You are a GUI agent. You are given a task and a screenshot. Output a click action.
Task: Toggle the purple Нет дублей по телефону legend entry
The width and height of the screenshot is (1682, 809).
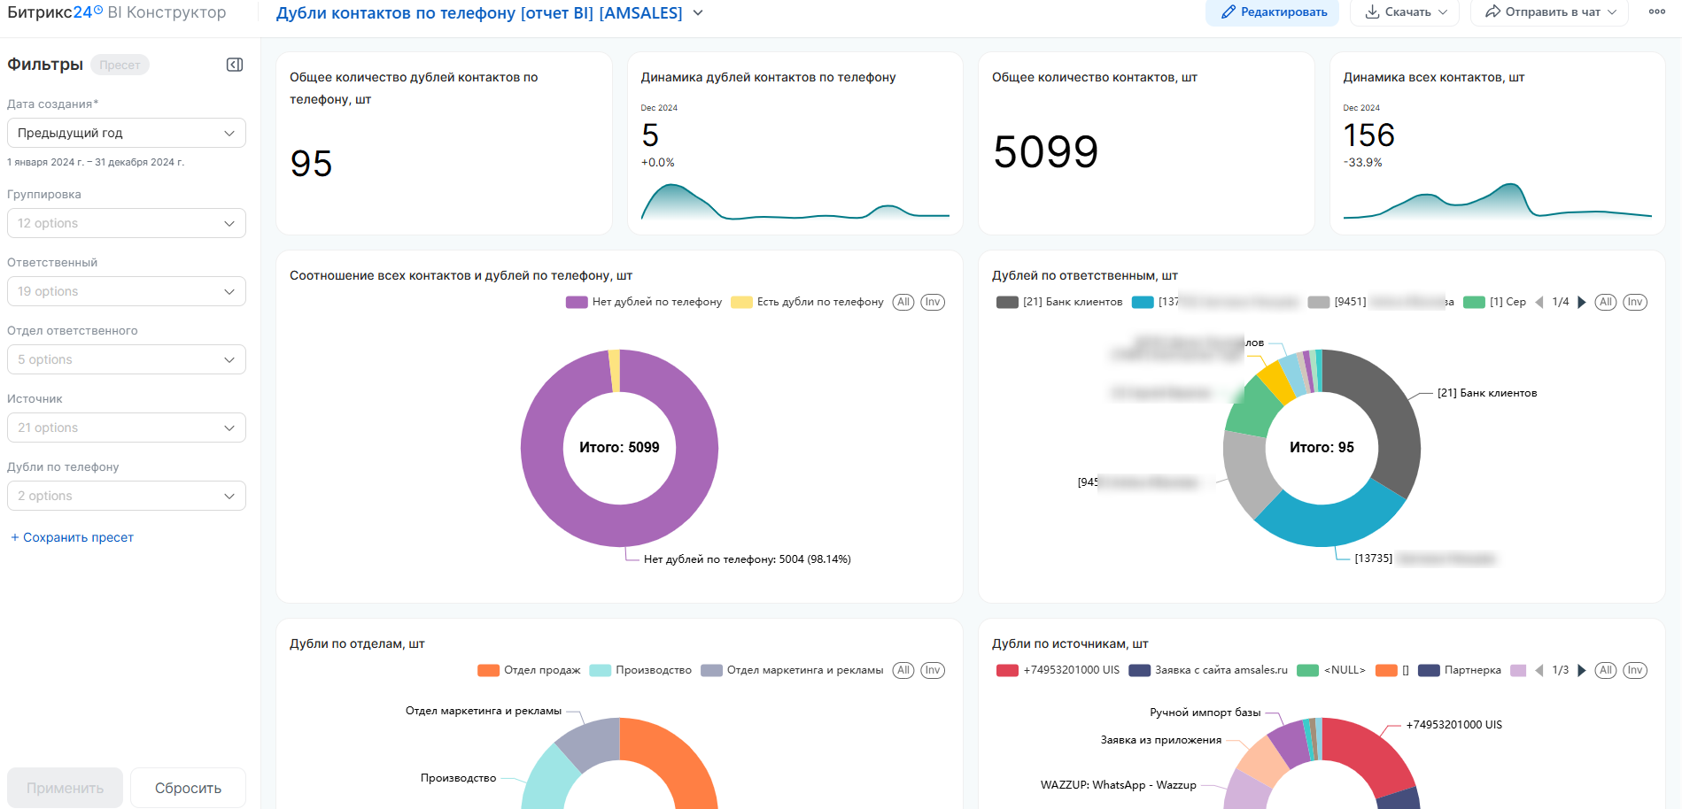point(644,302)
